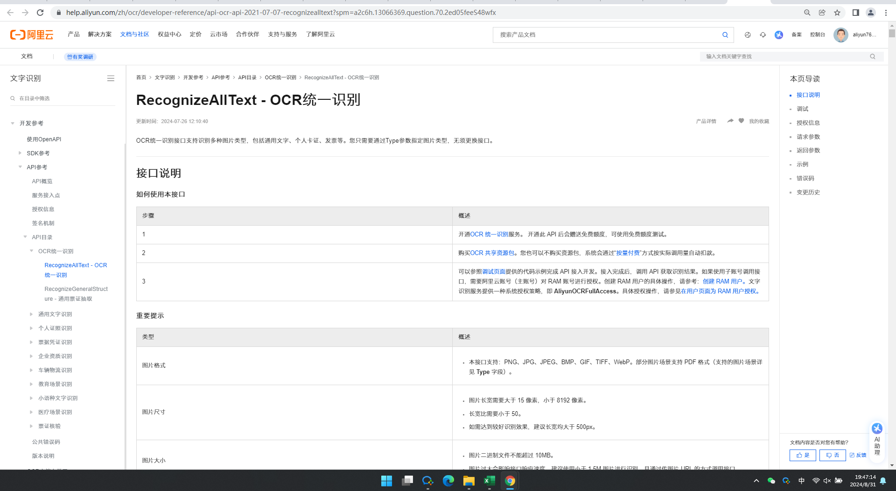This screenshot has height=491, width=896.
Task: Click the 是 helpful feedback button
Action: tap(803, 455)
